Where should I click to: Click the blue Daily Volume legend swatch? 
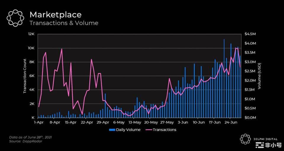coord(112,130)
